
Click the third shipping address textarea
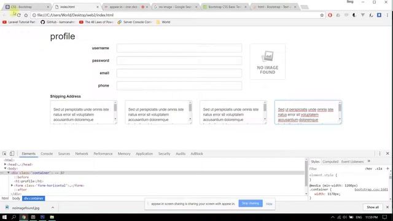(x=233, y=112)
